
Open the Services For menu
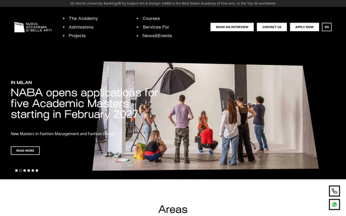(156, 27)
